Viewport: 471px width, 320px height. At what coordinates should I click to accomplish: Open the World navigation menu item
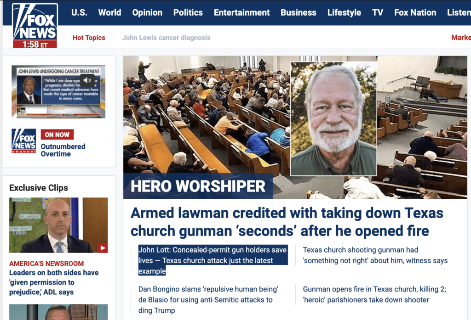point(109,12)
